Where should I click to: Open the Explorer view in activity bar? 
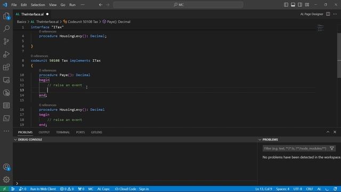click(6, 16)
